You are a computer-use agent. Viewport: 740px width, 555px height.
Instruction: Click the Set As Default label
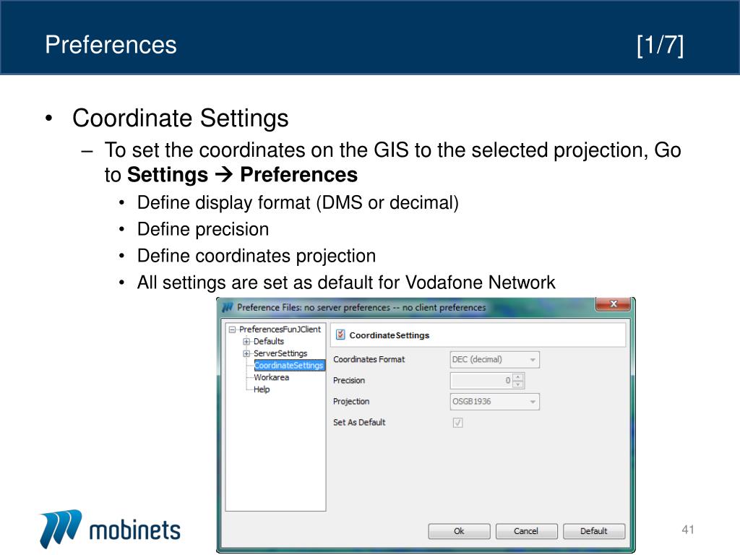click(x=359, y=422)
